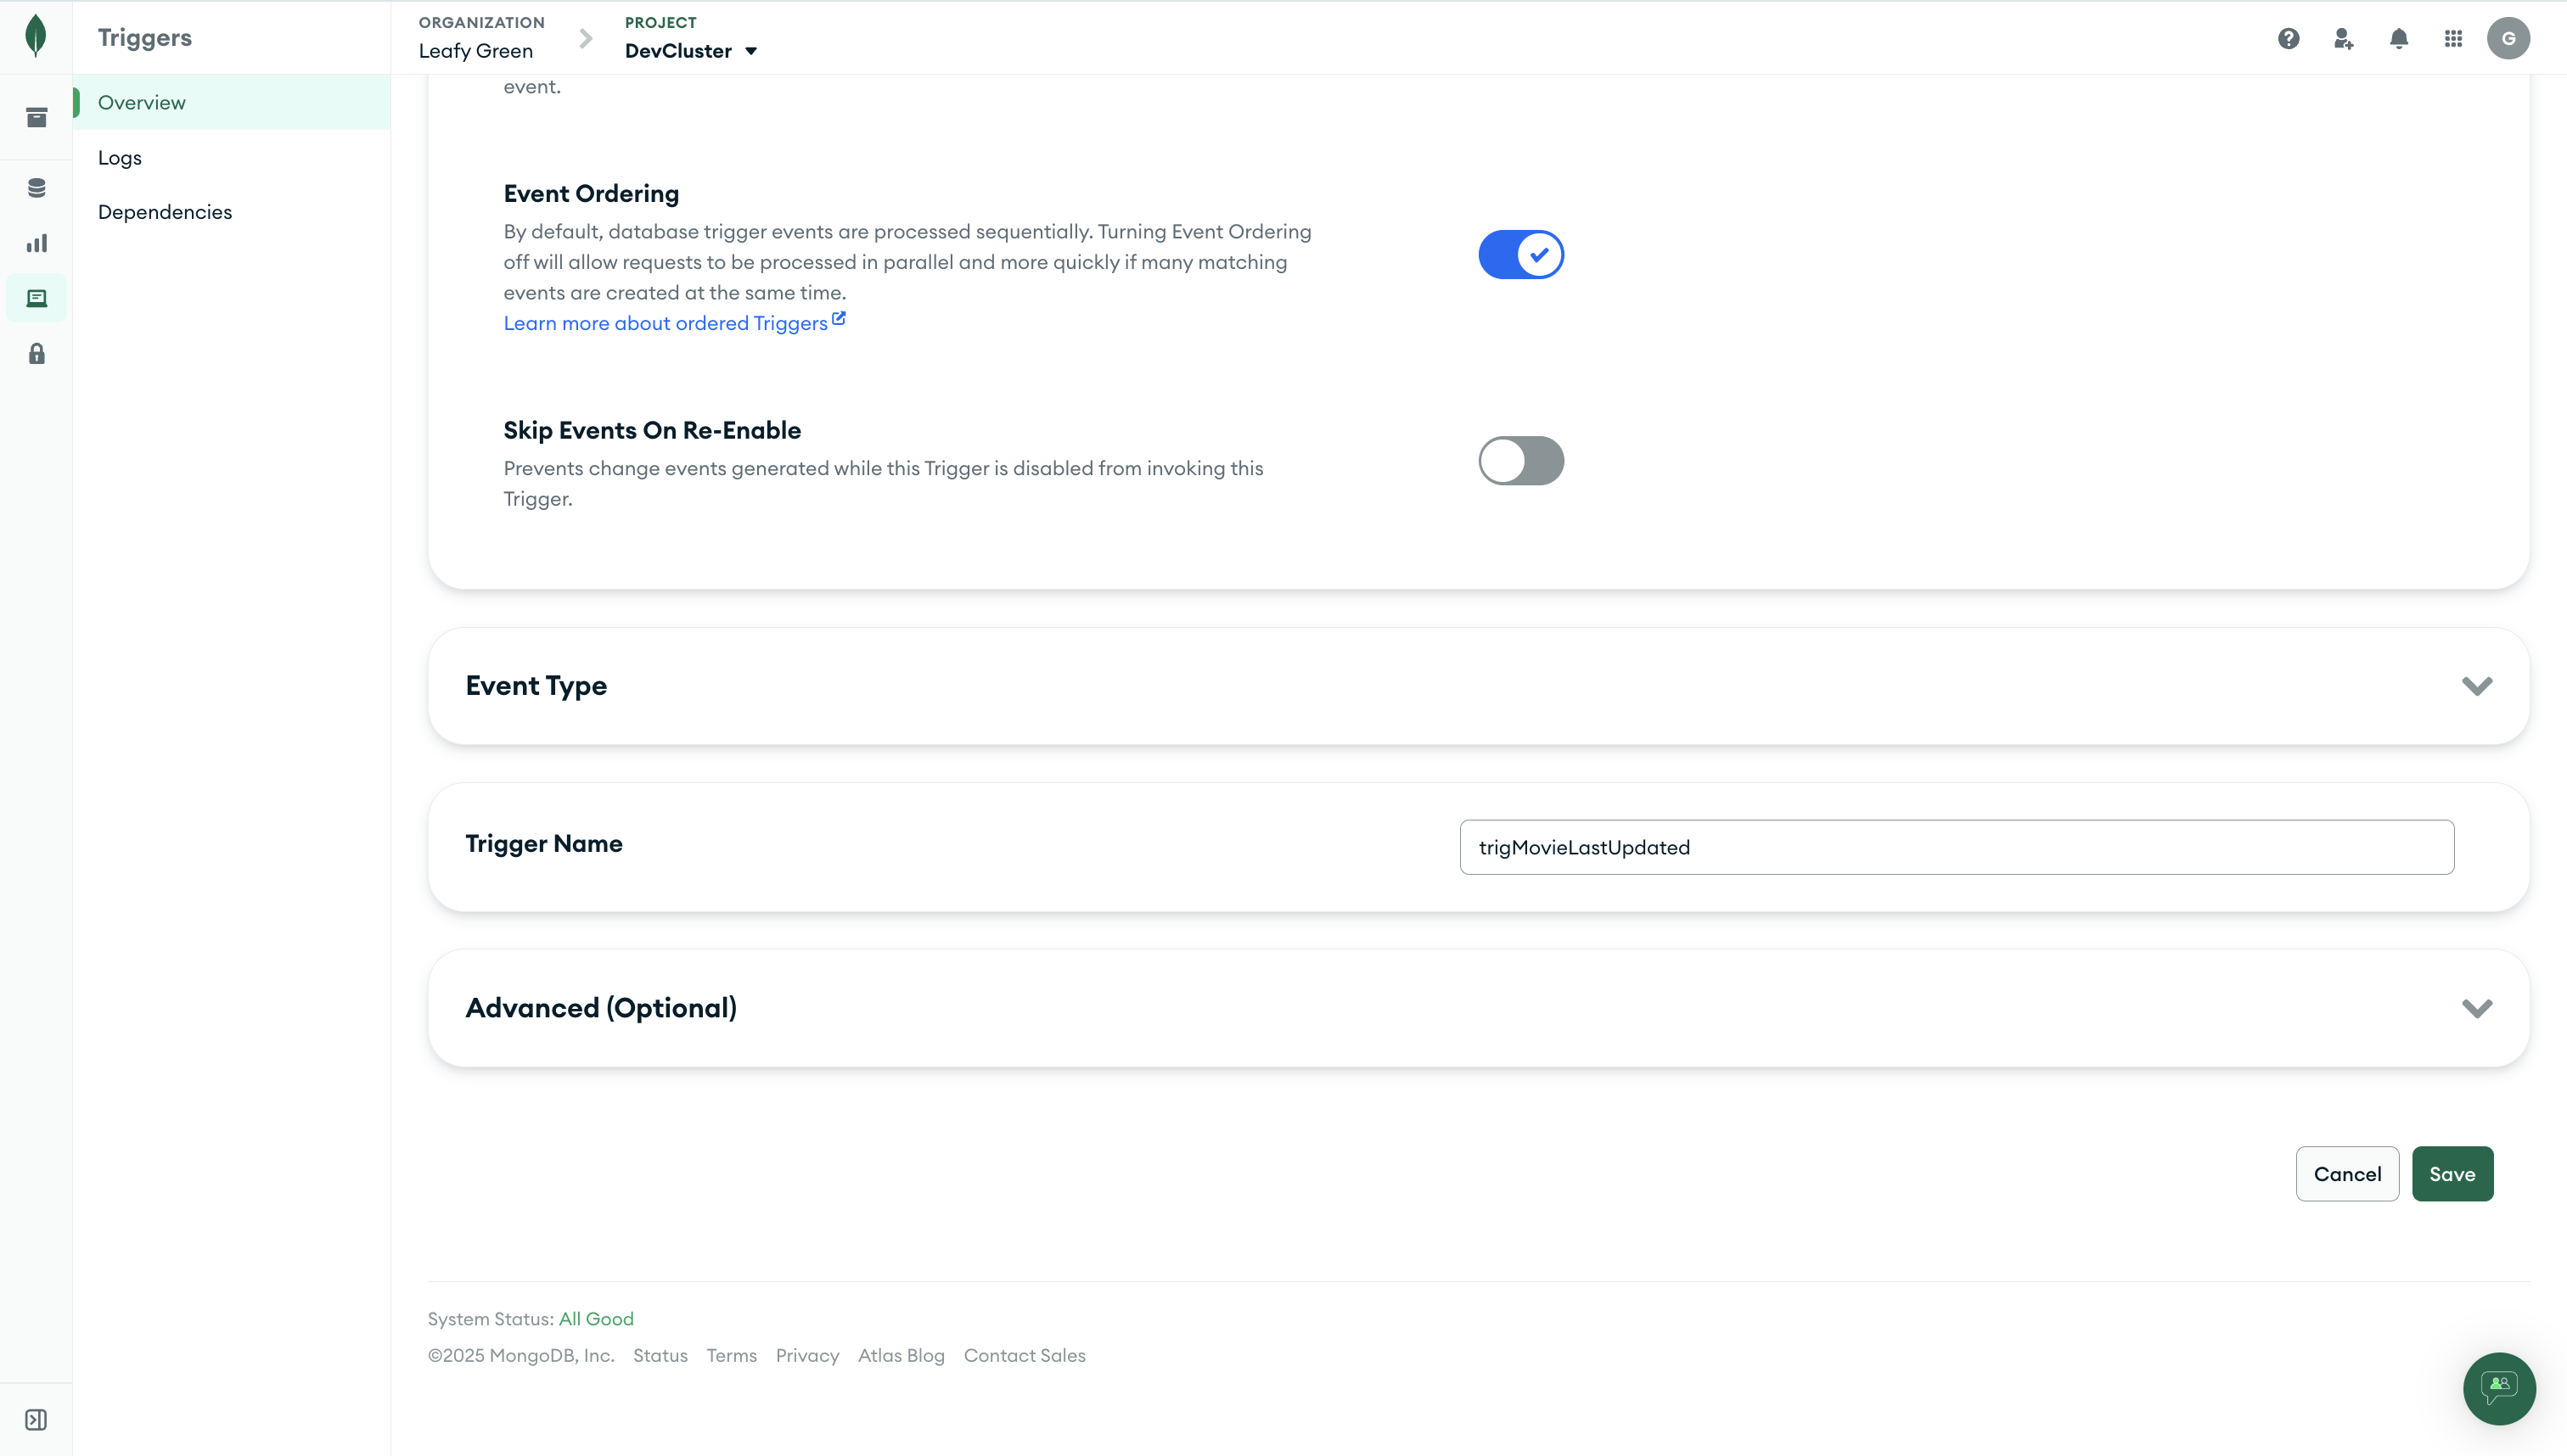This screenshot has height=1456, width=2567.
Task: Open the archive box sidebar icon
Action: click(36, 118)
